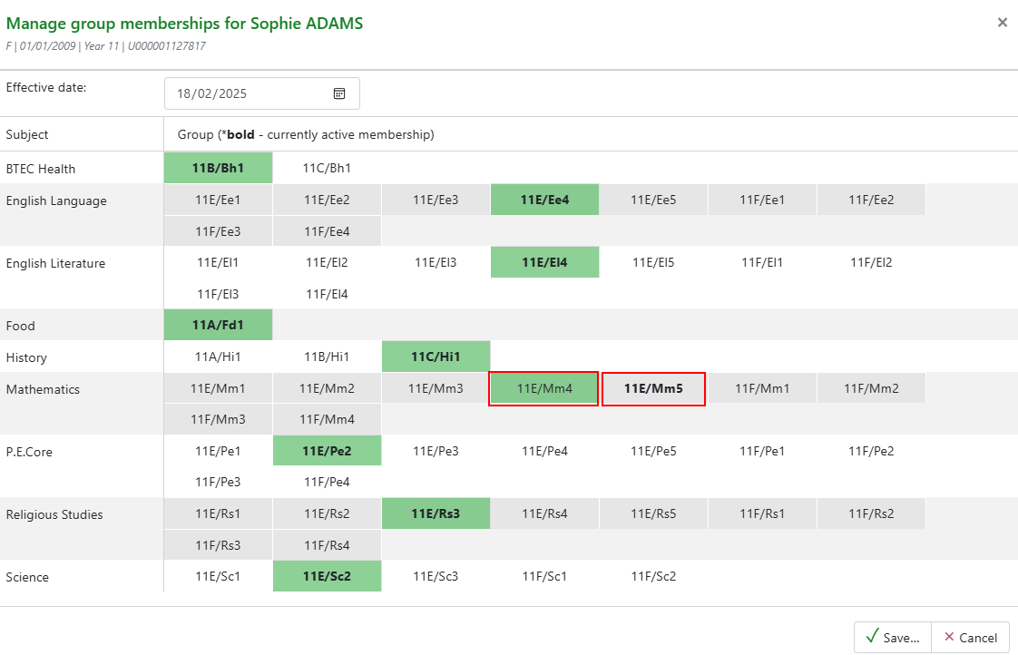This screenshot has width=1018, height=655.
Task: Select English Language group 11F/Ee4
Action: pos(328,231)
